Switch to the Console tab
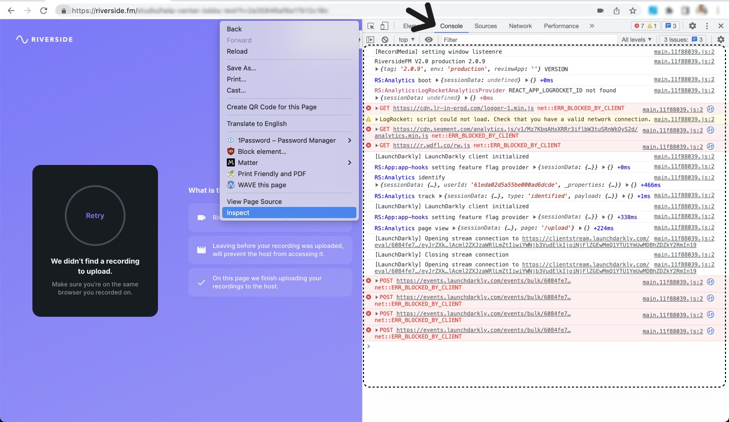Image resolution: width=729 pixels, height=422 pixels. click(x=451, y=26)
